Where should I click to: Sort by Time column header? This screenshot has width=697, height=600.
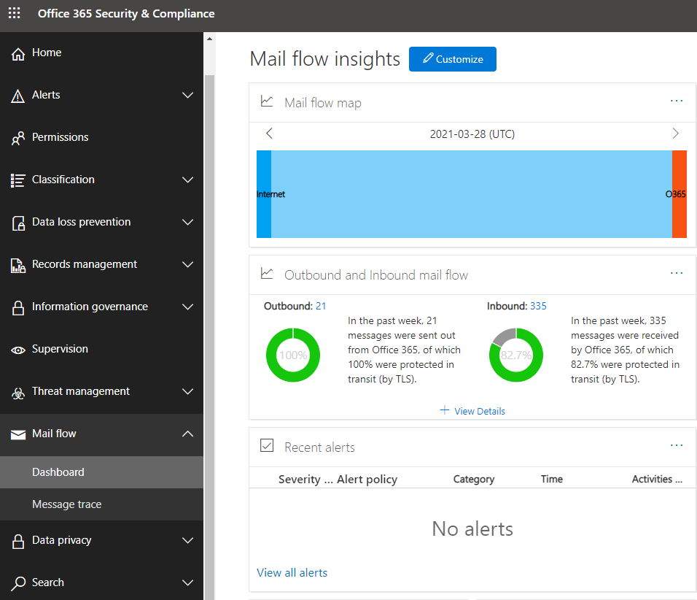coord(552,480)
